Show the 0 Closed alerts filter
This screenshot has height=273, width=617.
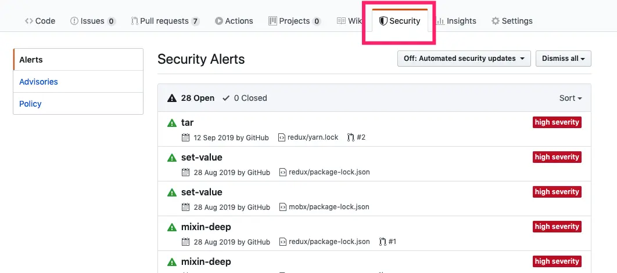245,98
